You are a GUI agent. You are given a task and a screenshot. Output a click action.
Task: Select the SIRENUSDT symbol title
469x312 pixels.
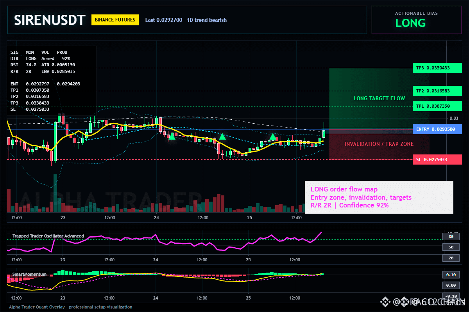[x=50, y=20]
